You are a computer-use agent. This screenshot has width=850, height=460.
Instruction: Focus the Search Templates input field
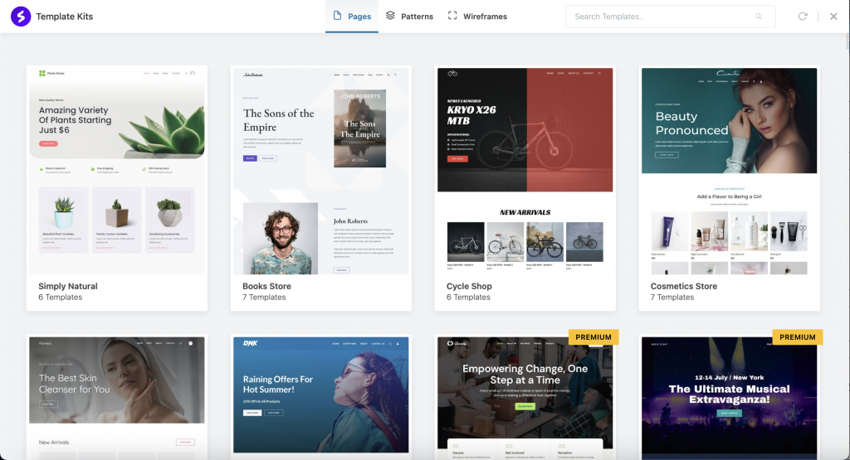(671, 17)
